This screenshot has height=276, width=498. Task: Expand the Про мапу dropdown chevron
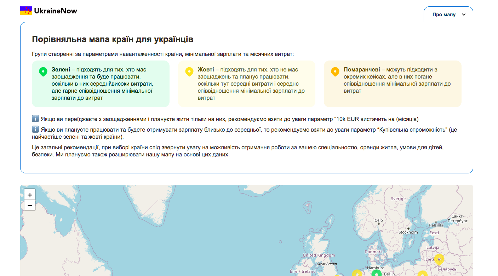click(463, 14)
